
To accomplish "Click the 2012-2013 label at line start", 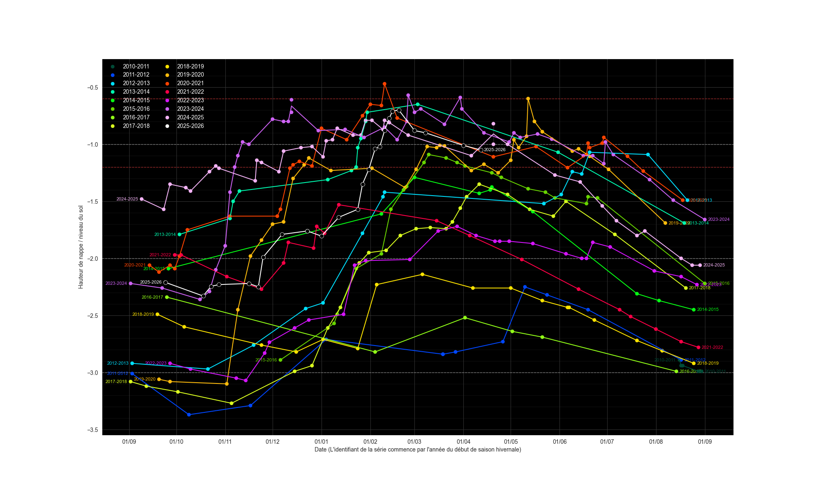I will [x=118, y=363].
